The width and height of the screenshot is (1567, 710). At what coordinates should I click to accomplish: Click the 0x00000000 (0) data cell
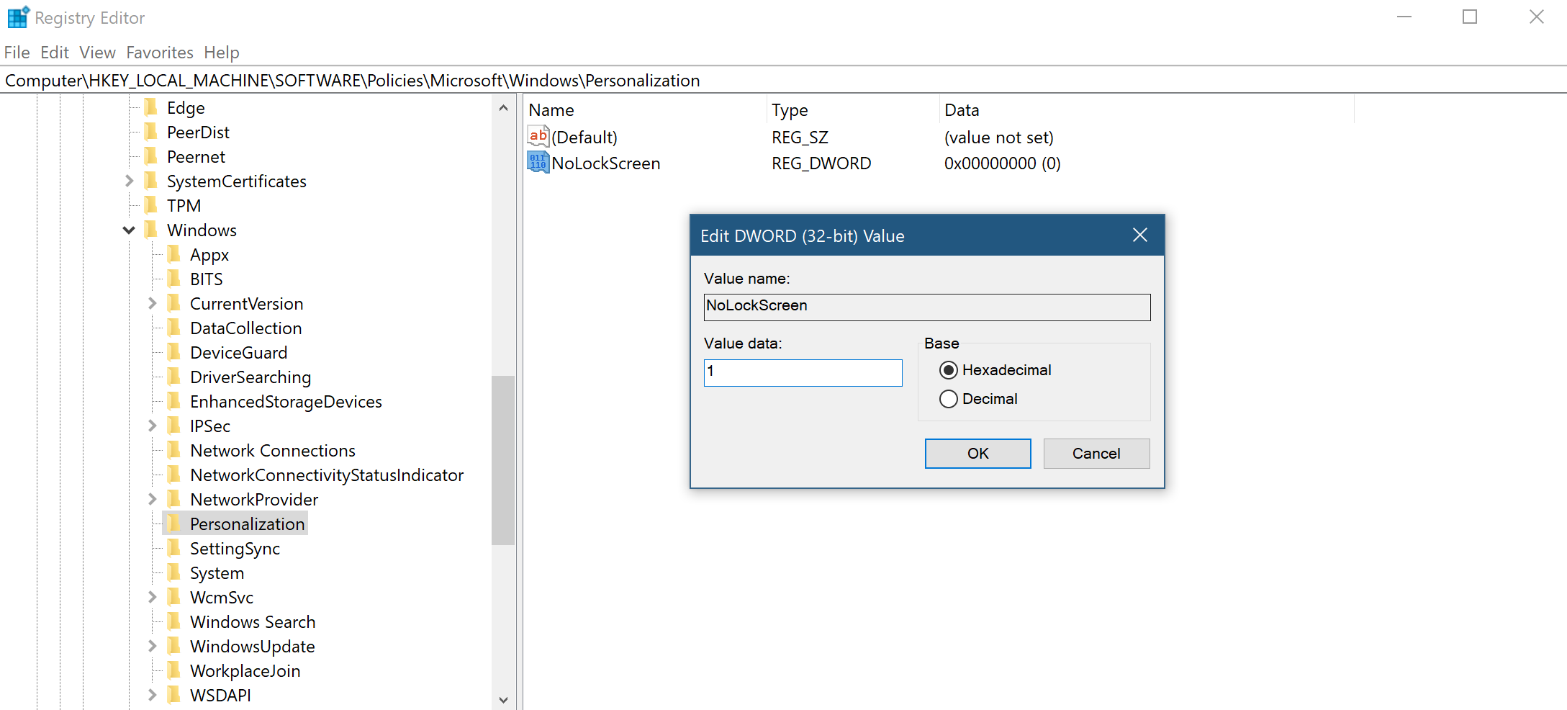[x=1002, y=163]
